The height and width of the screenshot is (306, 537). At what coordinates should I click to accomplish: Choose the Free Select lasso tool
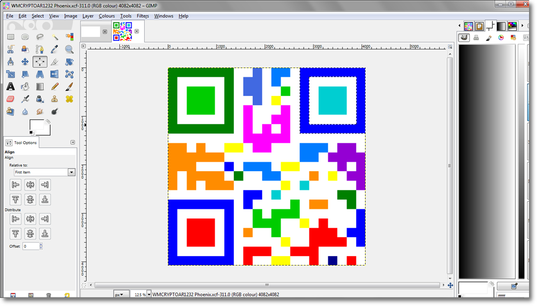tap(40, 37)
